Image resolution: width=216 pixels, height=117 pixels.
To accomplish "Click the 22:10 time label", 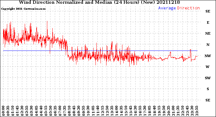I will (183, 111).
